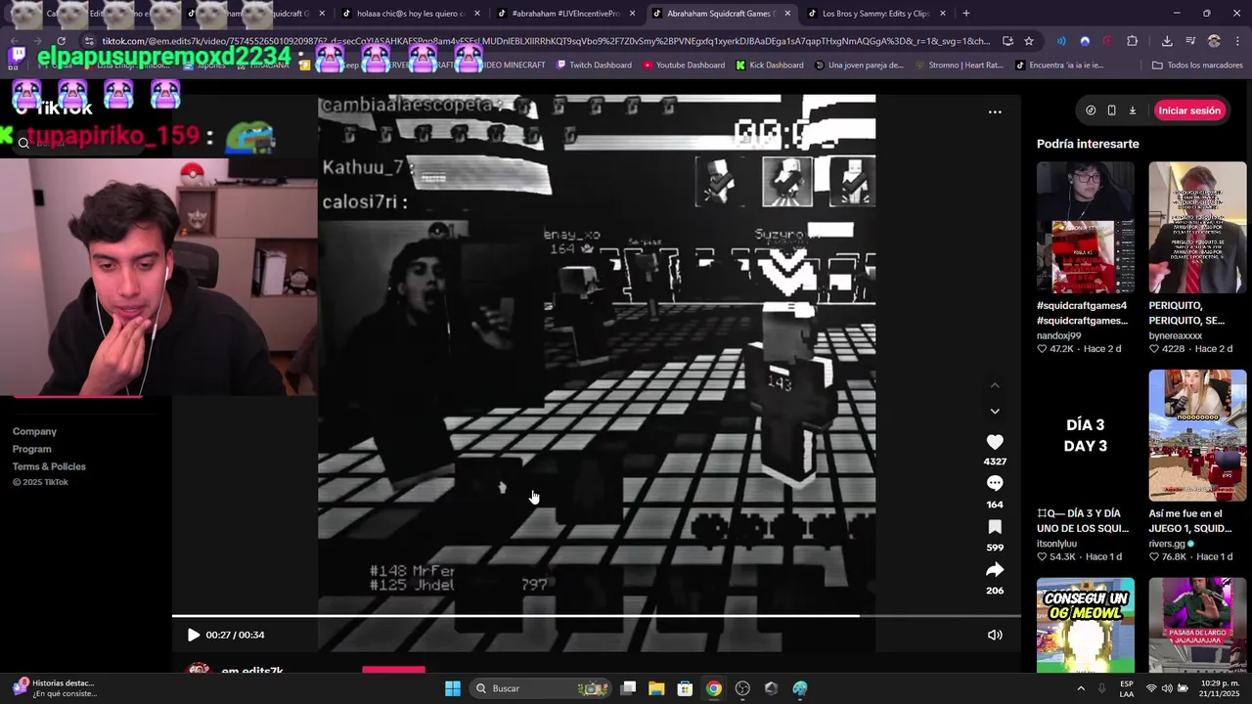Open the 'Stromno | Heart Rat...' bookmark
The width and height of the screenshot is (1252, 704).
tap(959, 66)
